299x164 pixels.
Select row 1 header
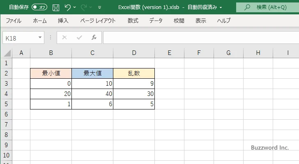click(x=6, y=63)
